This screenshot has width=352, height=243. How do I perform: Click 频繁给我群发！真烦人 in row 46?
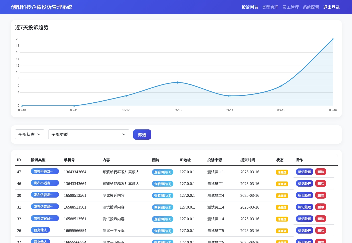coord(121,184)
